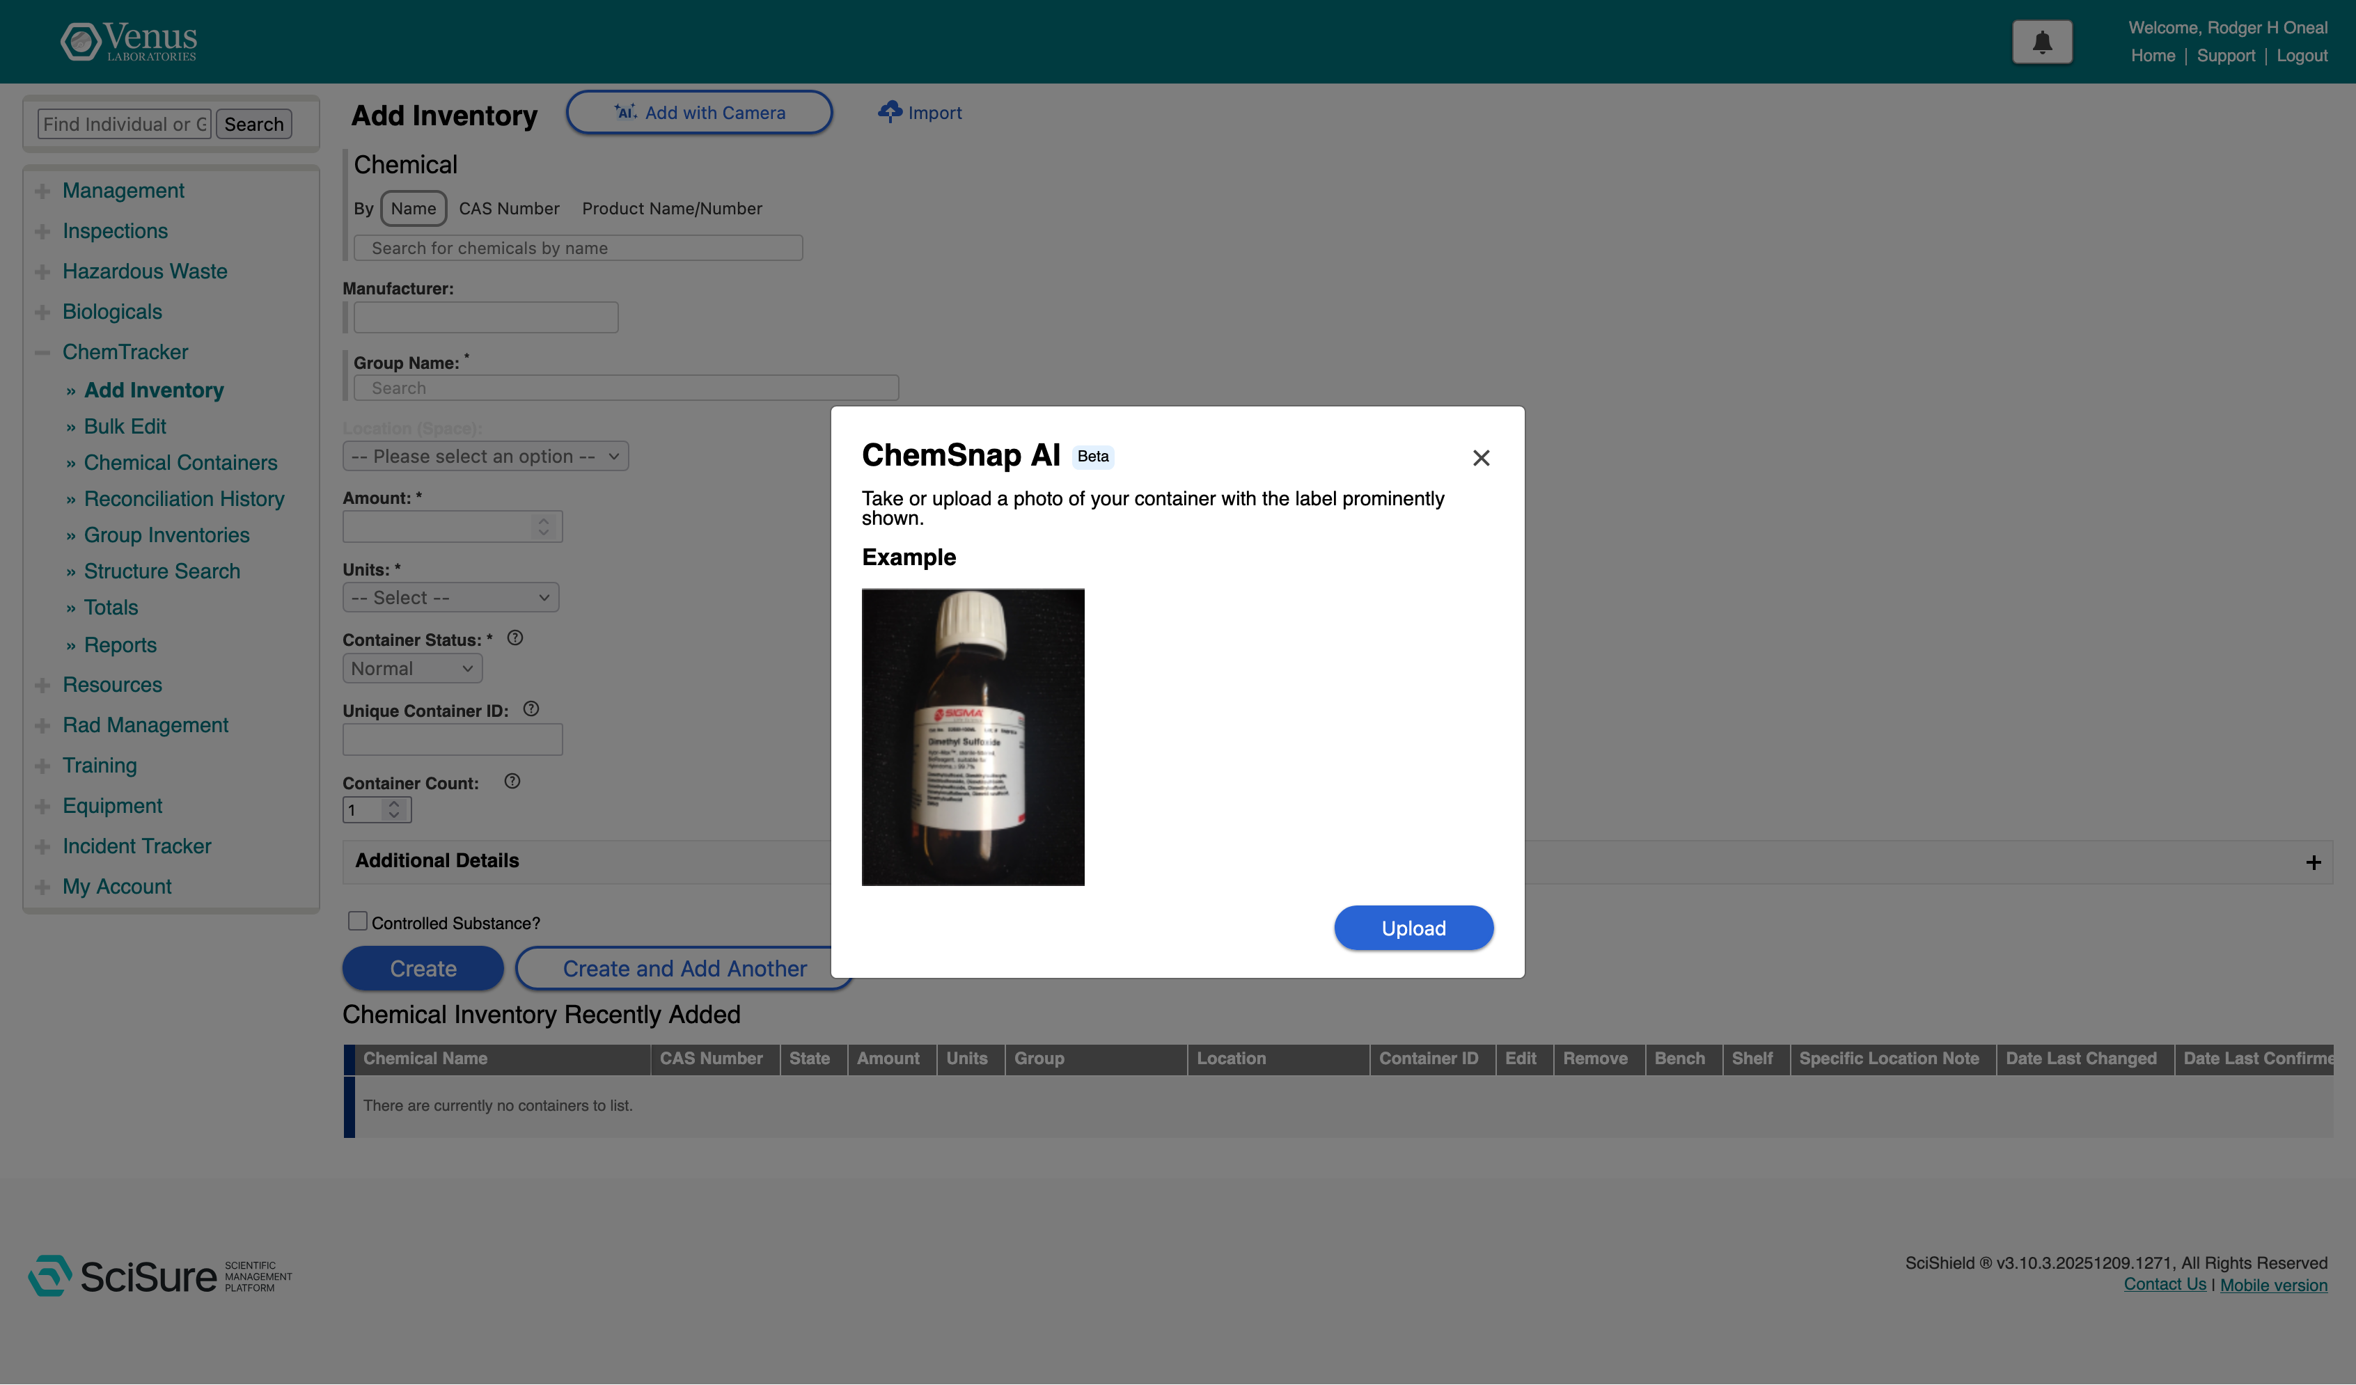
Task: Open the Location select dropdown
Action: (485, 456)
